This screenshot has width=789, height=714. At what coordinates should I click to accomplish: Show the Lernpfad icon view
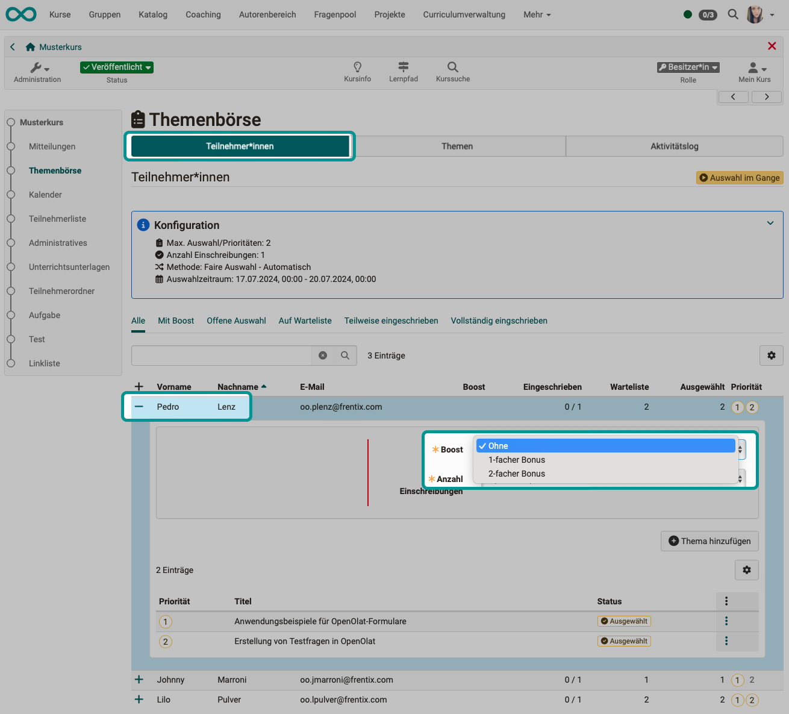403,68
